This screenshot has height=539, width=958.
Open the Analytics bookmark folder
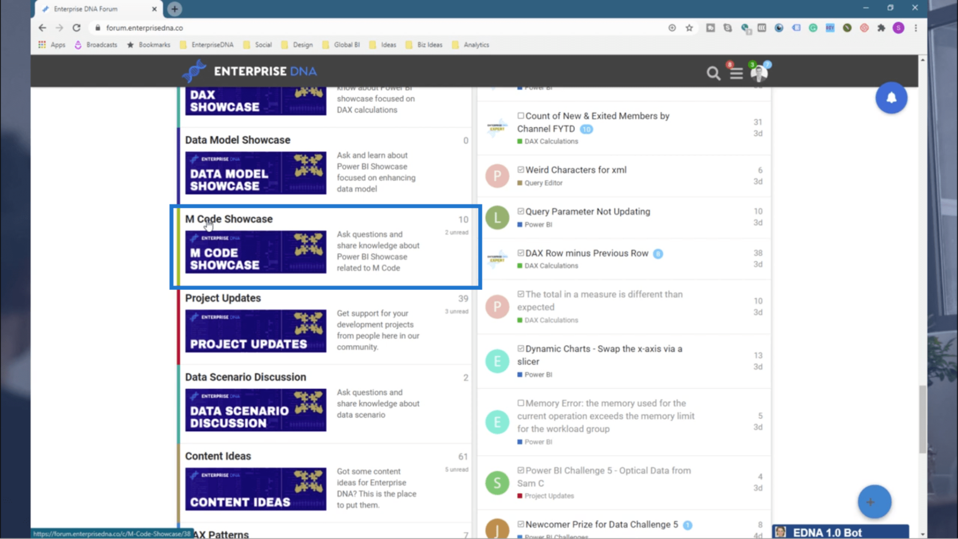point(470,44)
